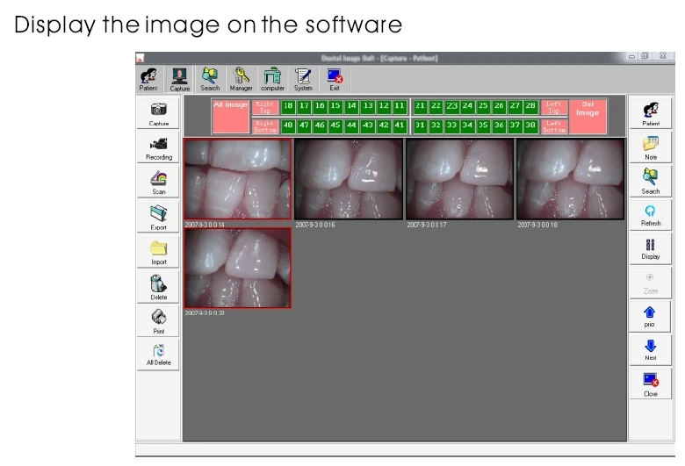This screenshot has height=466, width=685.
Task: Click the Print icon
Action: tap(158, 321)
